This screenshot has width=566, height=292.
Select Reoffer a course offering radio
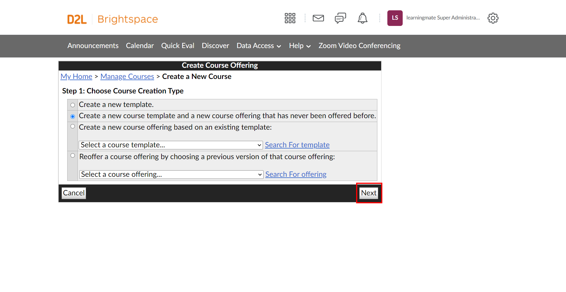(x=73, y=156)
